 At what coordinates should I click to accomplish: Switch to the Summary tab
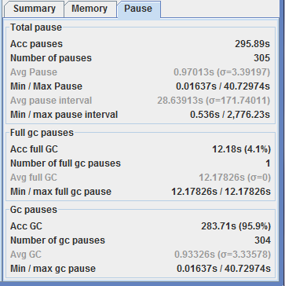click(x=35, y=9)
